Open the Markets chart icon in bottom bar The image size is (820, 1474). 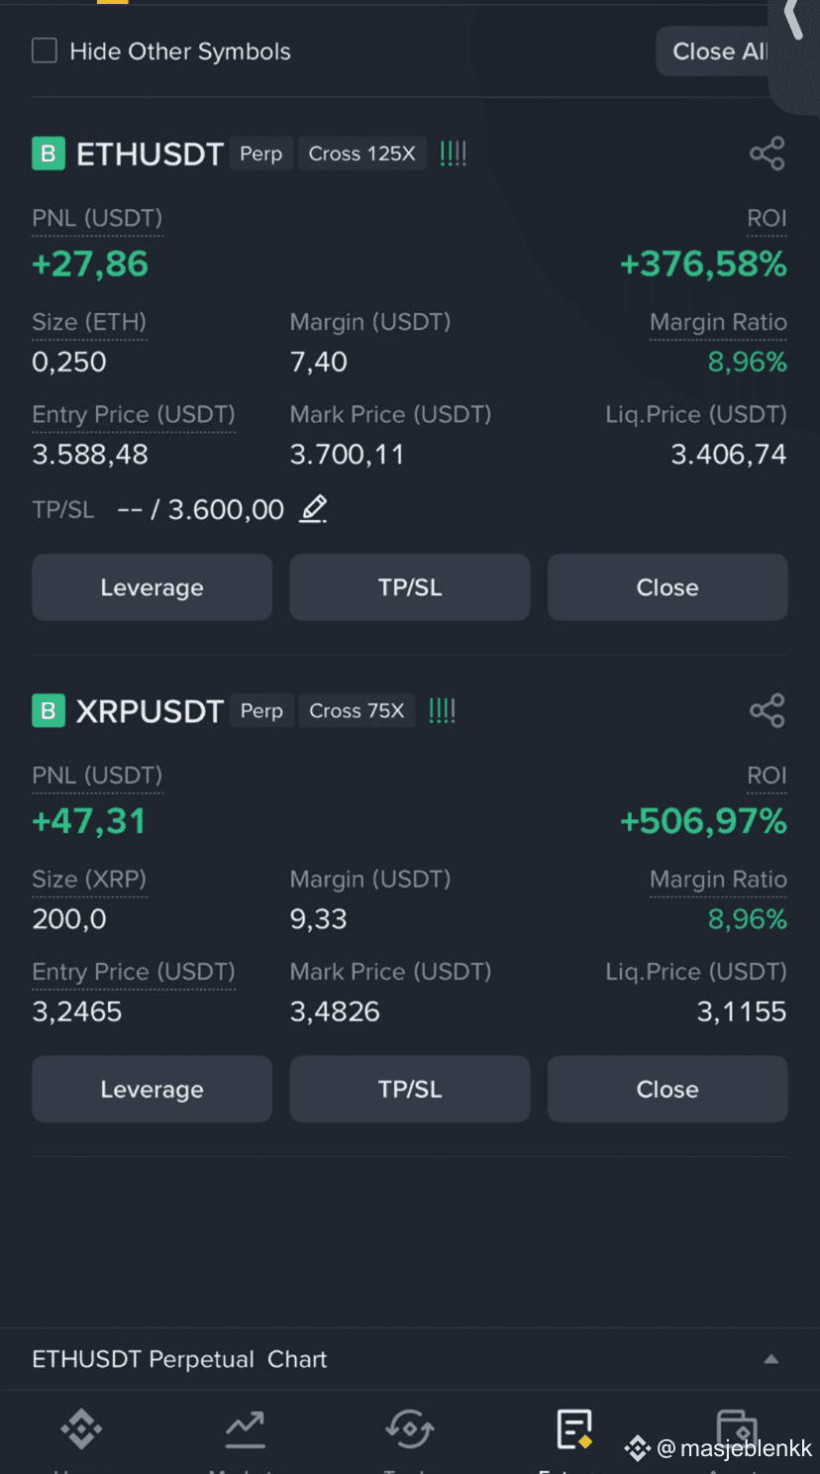(x=245, y=1428)
